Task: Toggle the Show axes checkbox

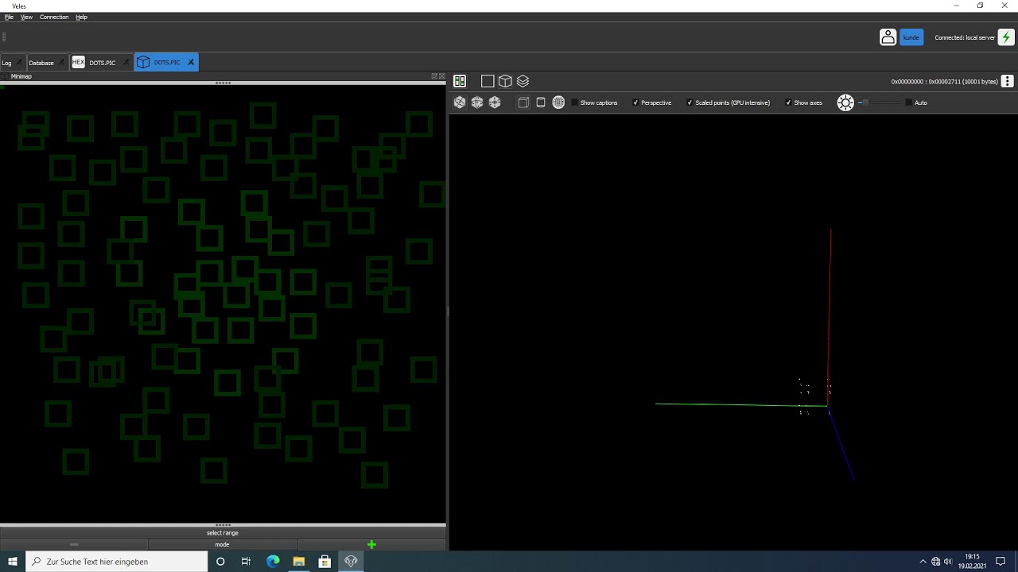Action: [x=788, y=102]
